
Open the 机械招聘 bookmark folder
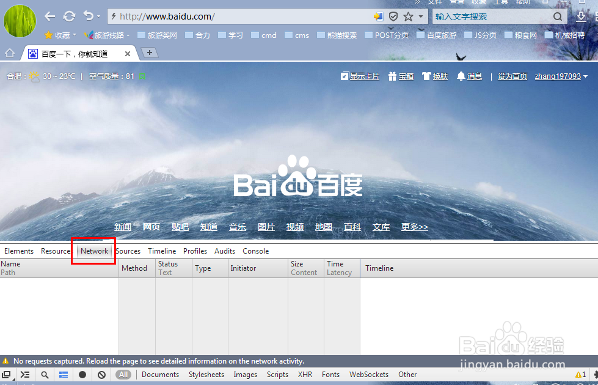(x=565, y=35)
